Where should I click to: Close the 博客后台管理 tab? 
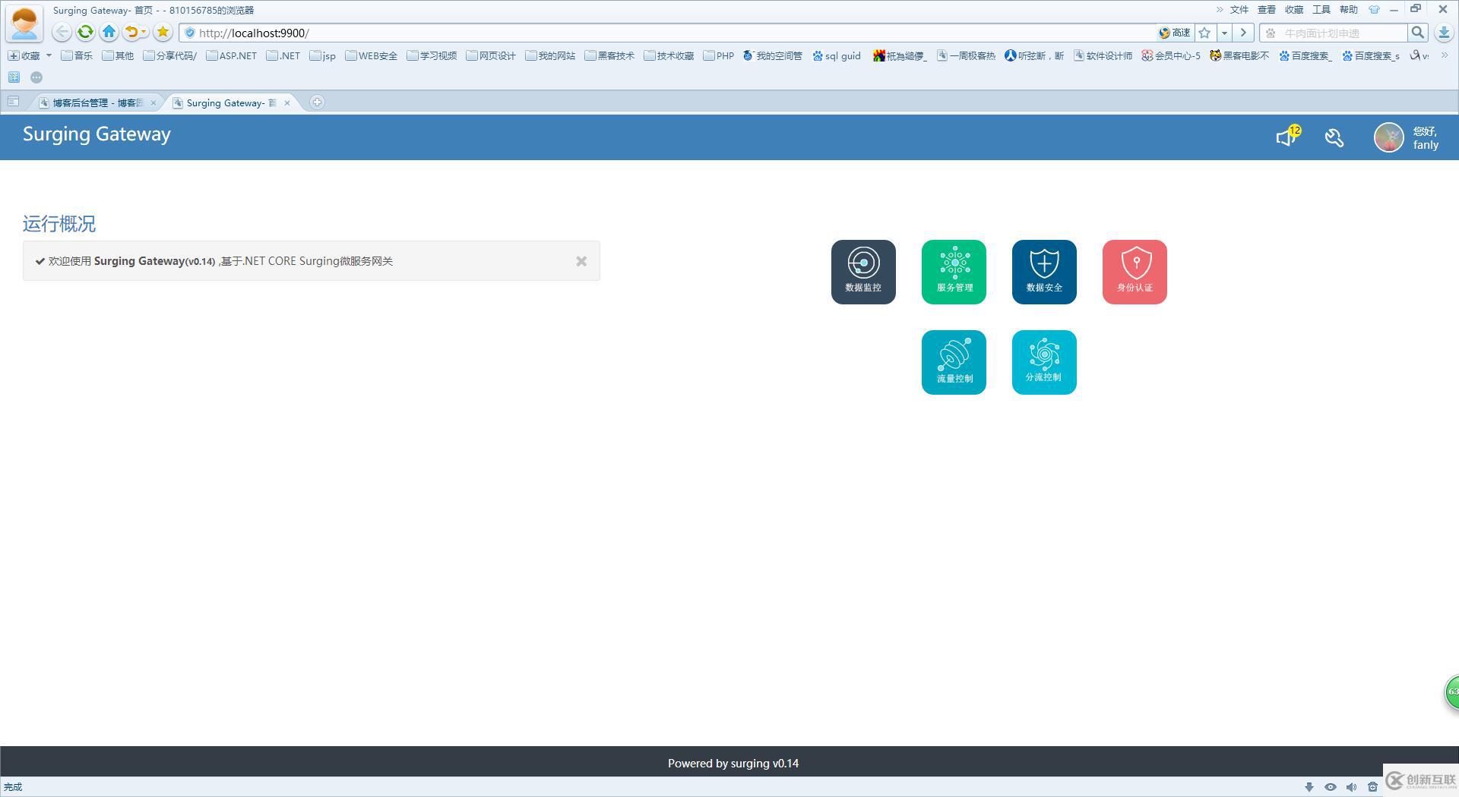pyautogui.click(x=153, y=102)
